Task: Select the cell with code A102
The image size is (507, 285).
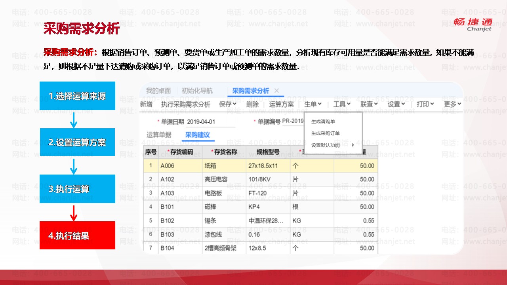Action: point(180,179)
